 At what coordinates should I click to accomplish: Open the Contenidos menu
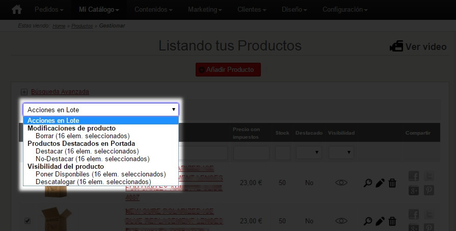[x=153, y=10]
